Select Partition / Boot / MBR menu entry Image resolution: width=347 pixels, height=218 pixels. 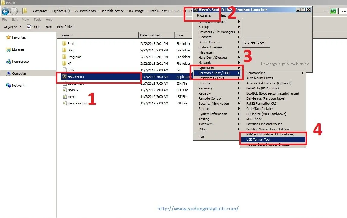(217, 73)
